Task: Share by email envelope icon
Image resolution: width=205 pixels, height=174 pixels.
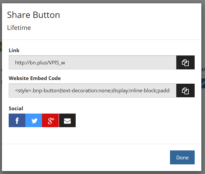Action: [x=67, y=121]
